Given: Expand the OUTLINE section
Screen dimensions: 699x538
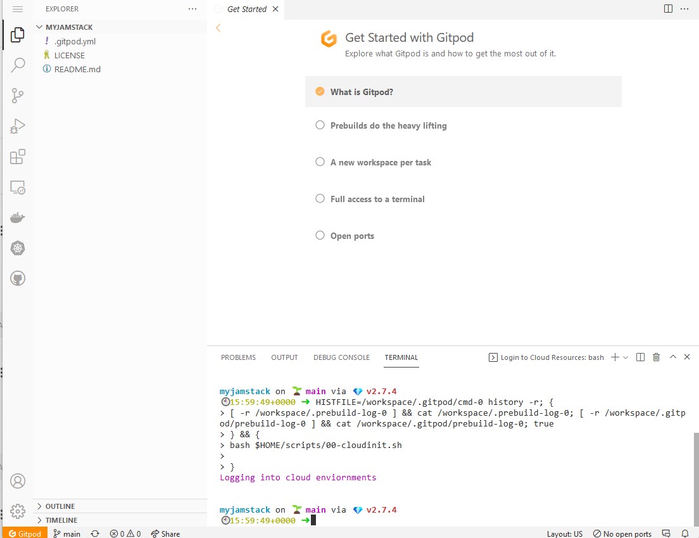Looking at the screenshot, I should [x=120, y=506].
